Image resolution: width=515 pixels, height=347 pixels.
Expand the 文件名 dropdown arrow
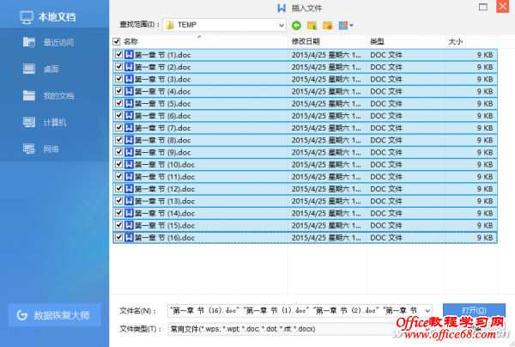(x=426, y=310)
